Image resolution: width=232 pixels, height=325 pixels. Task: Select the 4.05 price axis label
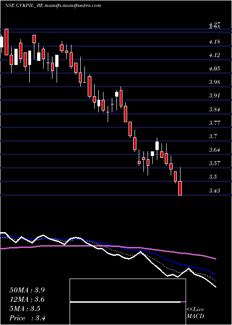[x=214, y=69]
